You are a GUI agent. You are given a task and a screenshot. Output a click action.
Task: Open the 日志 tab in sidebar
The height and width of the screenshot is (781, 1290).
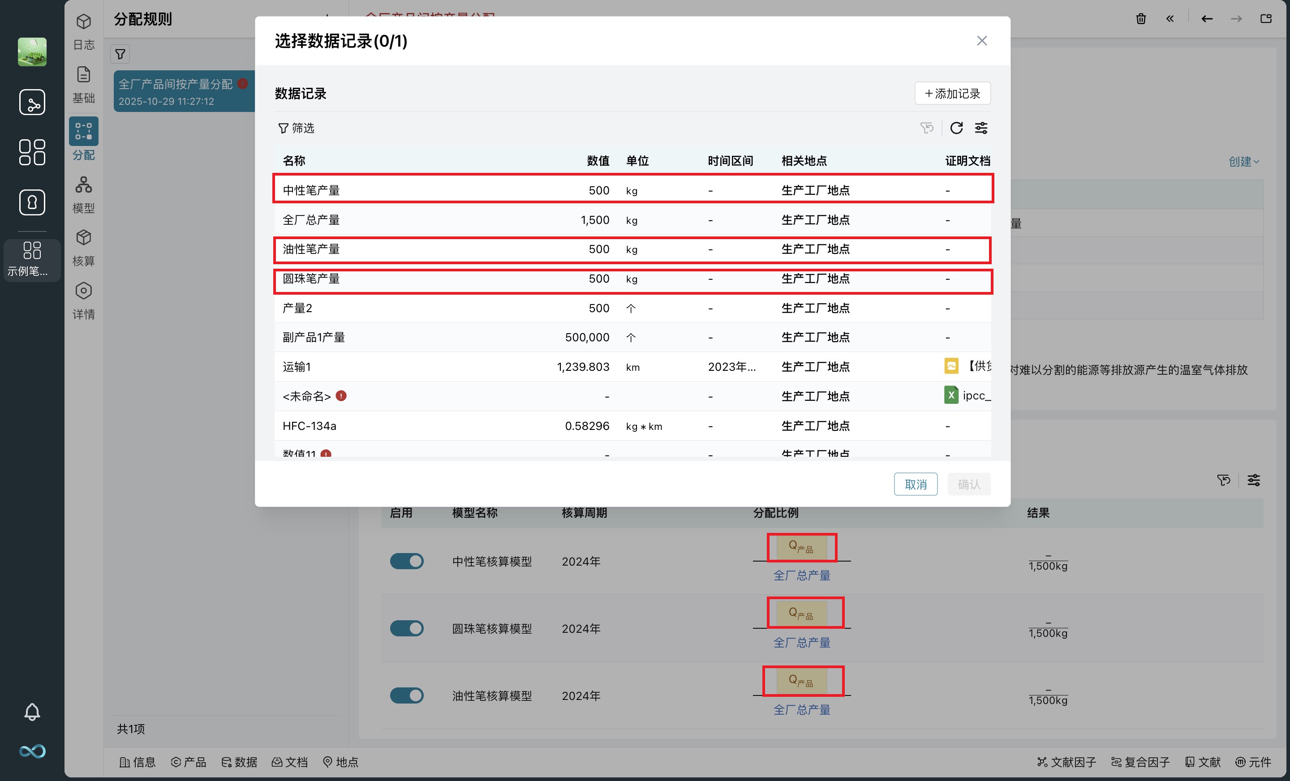click(x=83, y=31)
